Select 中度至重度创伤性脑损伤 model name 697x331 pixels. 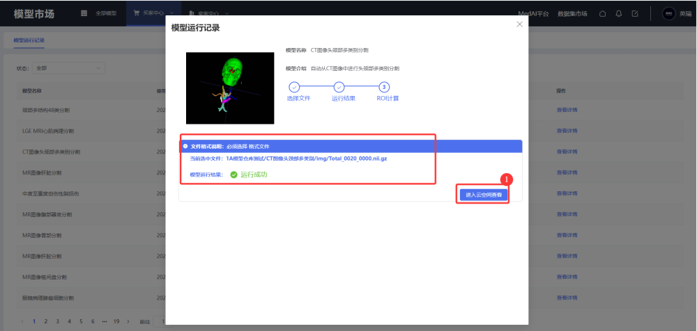(51, 193)
